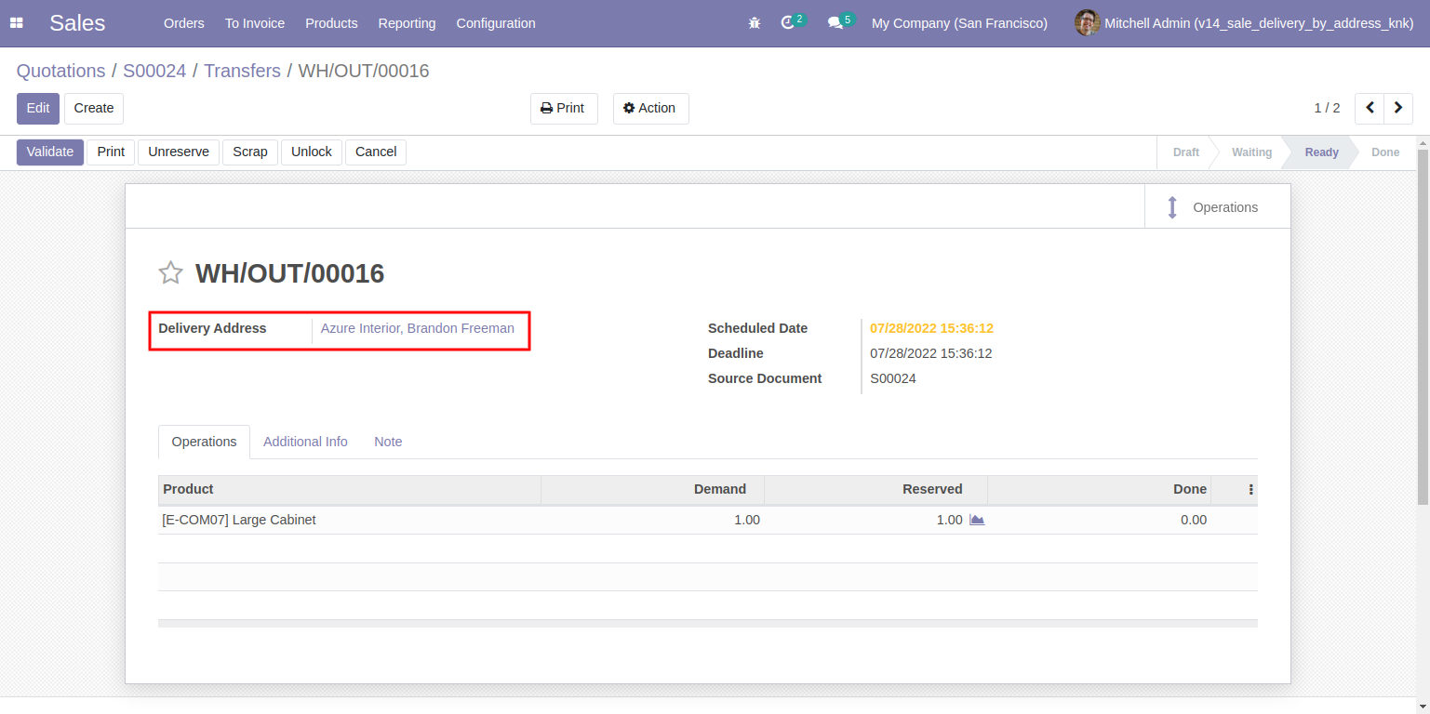Open the apps grid menu icon
The image size is (1430, 714).
tap(16, 23)
